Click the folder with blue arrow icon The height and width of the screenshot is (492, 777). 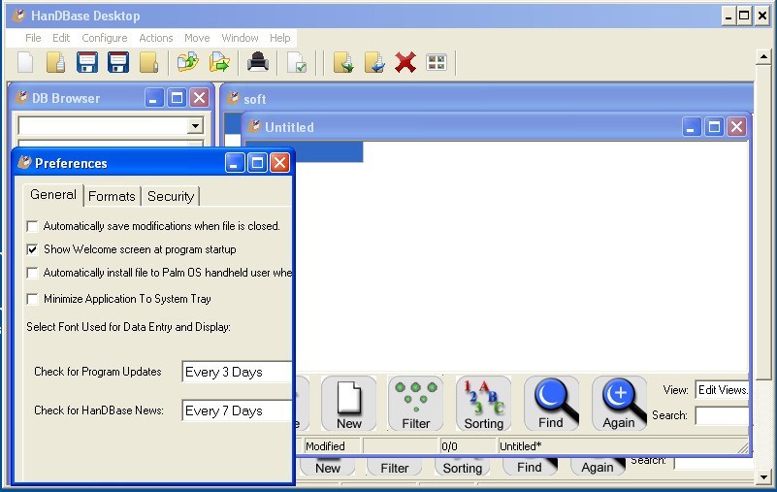click(374, 62)
